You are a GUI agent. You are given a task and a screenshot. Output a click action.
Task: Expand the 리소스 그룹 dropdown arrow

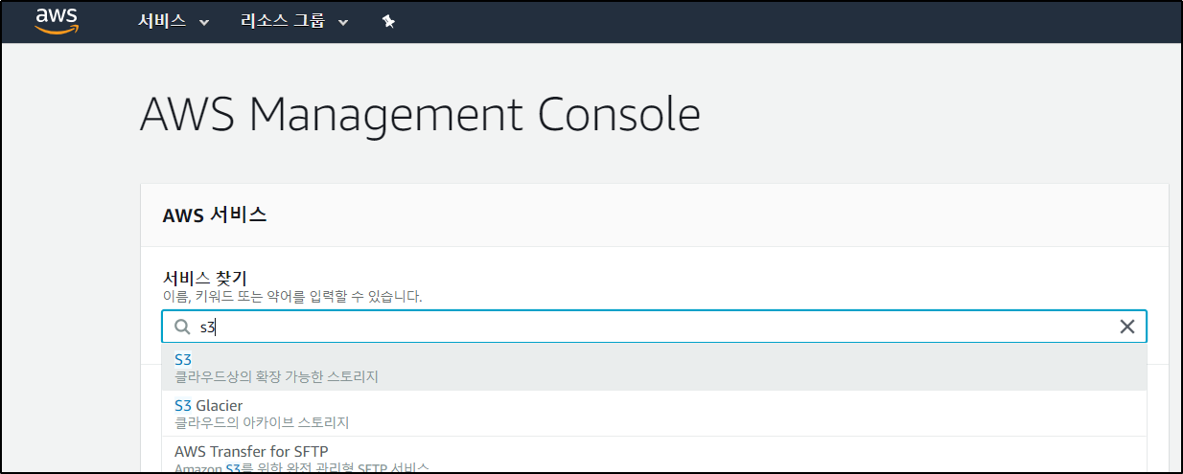[x=343, y=22]
